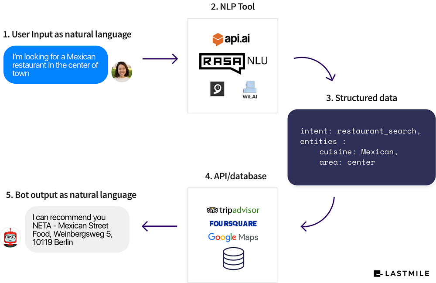Click the heading '2. NLP Tool'
The height and width of the screenshot is (283, 436).
(x=233, y=7)
